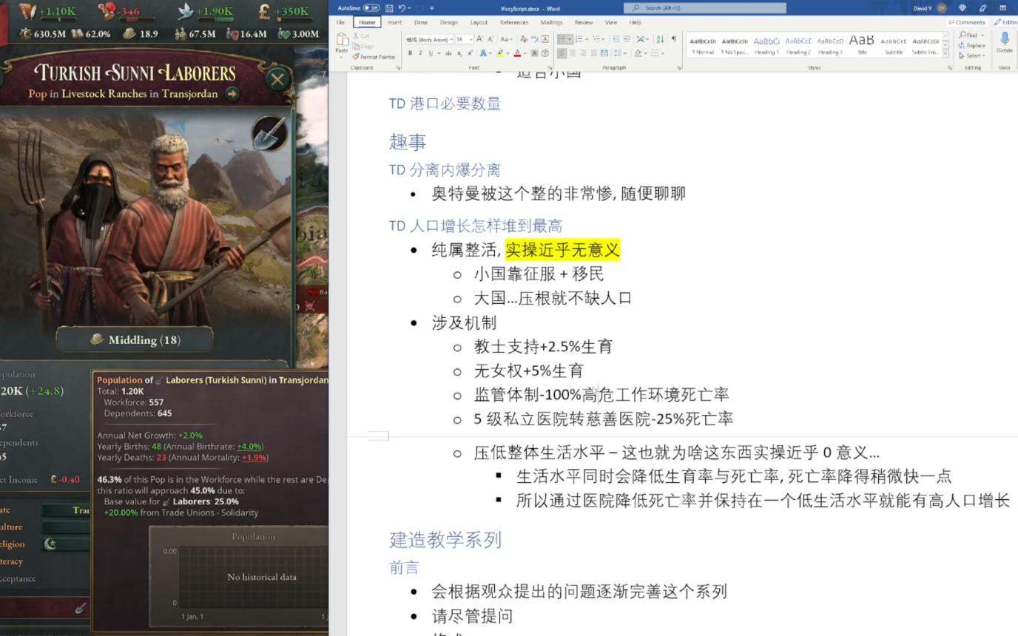Click the literacy books icon 62.0%
1018x636 pixels.
pyautogui.click(x=76, y=33)
